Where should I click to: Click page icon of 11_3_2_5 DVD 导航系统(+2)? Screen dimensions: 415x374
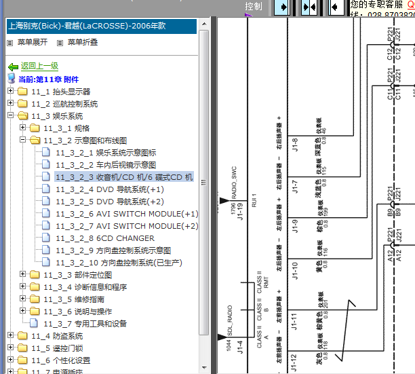click(x=46, y=201)
